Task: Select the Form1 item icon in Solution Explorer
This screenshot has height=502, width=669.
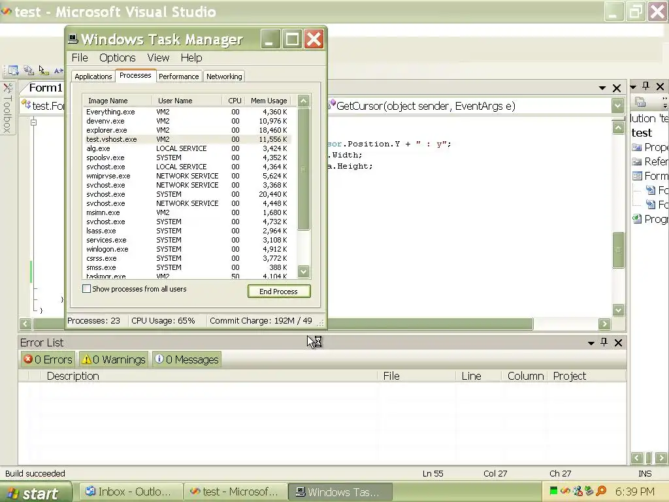Action: (637, 176)
